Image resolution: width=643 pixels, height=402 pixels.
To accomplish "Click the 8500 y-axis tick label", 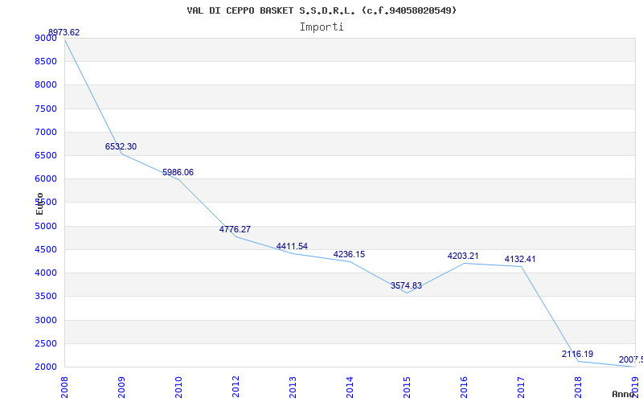I will (46, 62).
